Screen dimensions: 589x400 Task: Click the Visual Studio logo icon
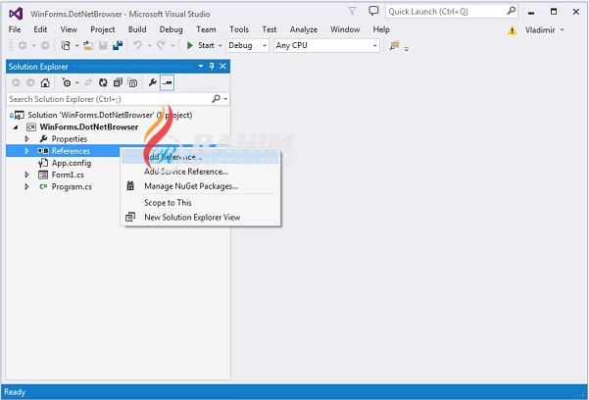16,14
